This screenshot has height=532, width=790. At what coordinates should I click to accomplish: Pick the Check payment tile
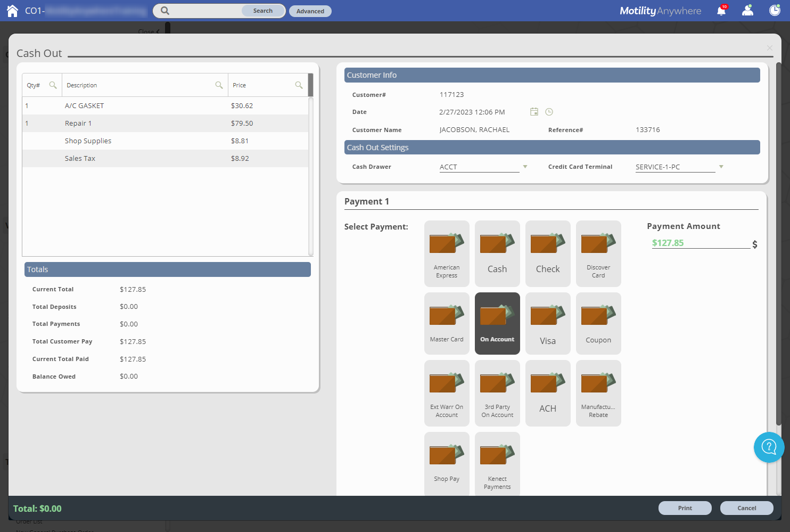(x=547, y=254)
